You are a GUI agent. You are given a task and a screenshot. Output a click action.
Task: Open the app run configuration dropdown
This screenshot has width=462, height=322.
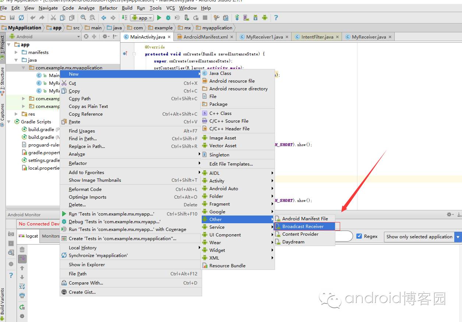pyautogui.click(x=142, y=18)
